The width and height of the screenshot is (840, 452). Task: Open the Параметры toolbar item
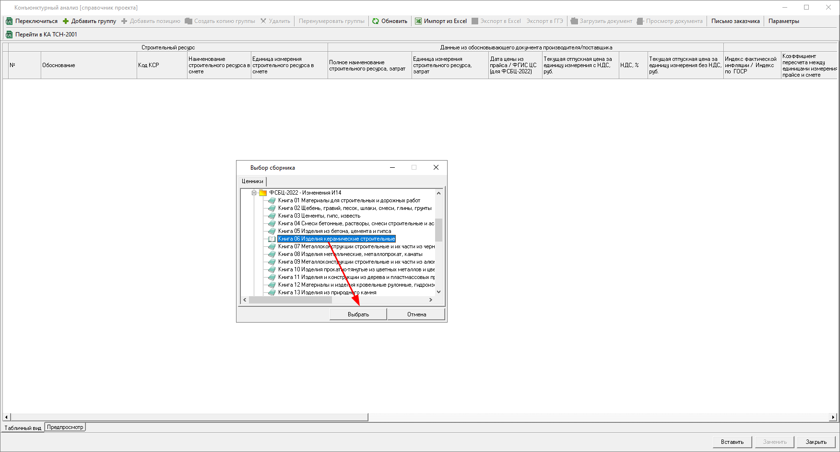(783, 21)
